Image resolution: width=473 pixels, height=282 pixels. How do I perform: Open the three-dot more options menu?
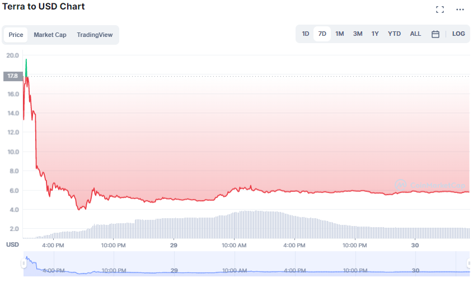point(460,10)
